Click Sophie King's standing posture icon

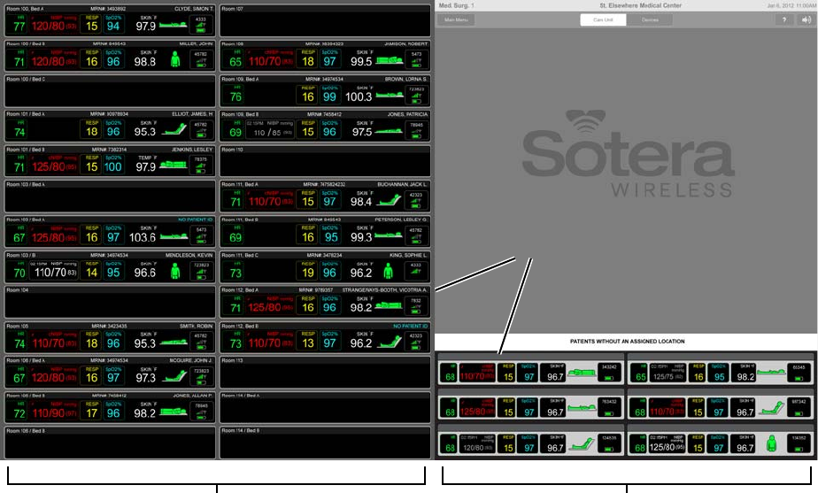[388, 270]
